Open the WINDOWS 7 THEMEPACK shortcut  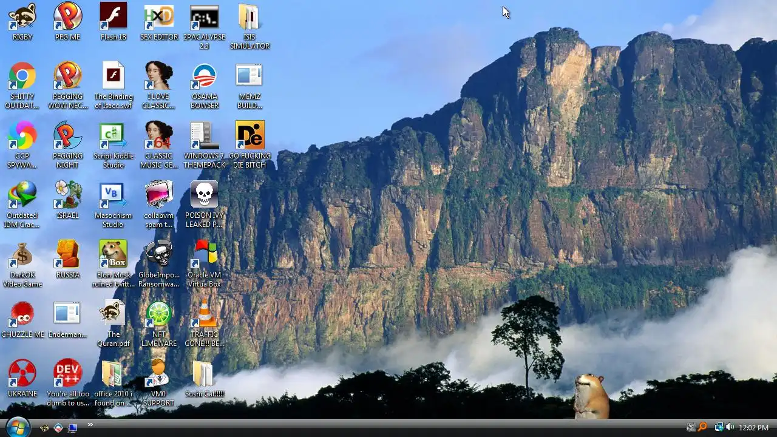click(x=205, y=135)
